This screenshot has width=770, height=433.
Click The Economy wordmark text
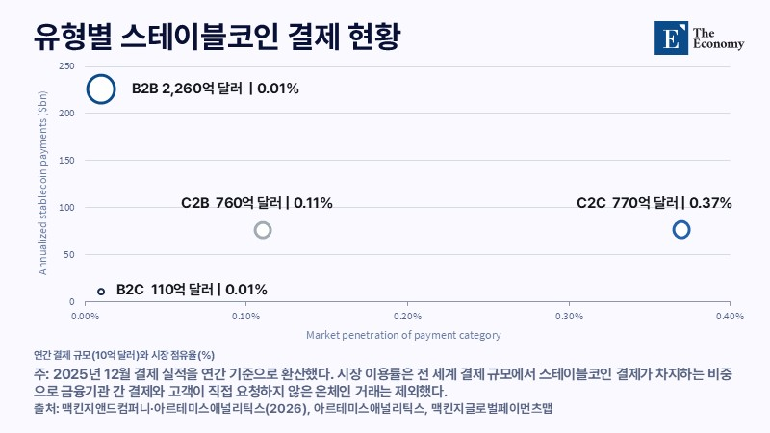coord(718,38)
